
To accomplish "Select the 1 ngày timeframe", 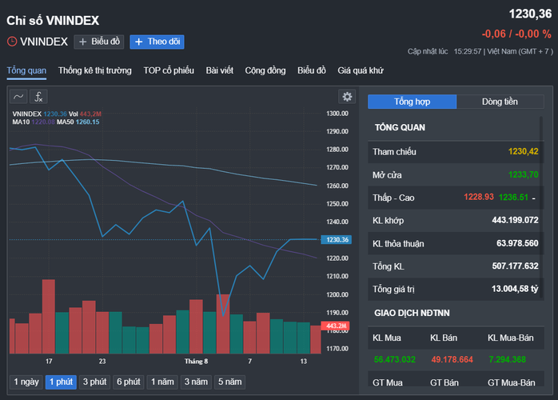I will pyautogui.click(x=26, y=382).
